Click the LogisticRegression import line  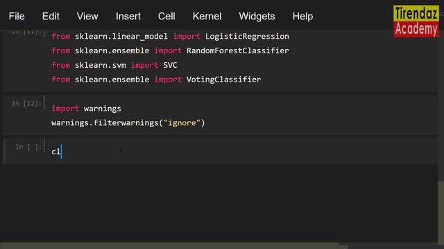point(170,37)
